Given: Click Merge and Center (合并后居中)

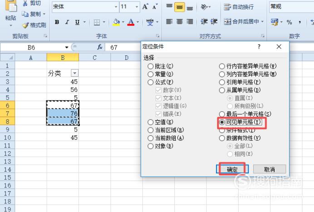Looking at the screenshot, I should (241, 22).
